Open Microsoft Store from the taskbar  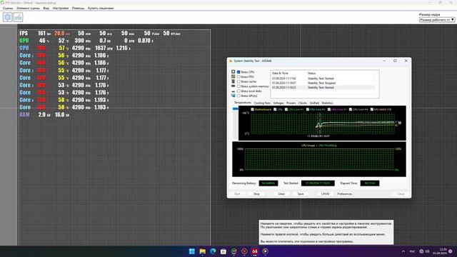[x=224, y=251]
